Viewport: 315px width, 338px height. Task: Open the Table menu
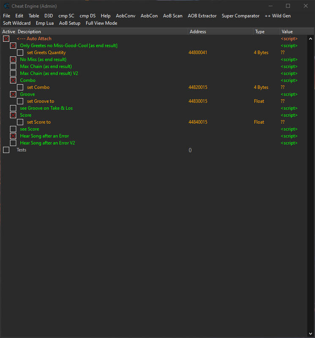pos(34,16)
